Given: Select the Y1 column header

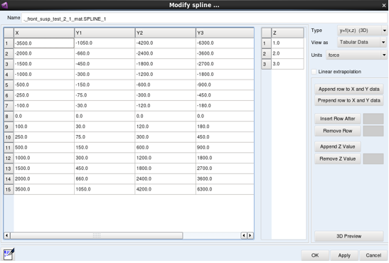Looking at the screenshot, I should [105, 33].
